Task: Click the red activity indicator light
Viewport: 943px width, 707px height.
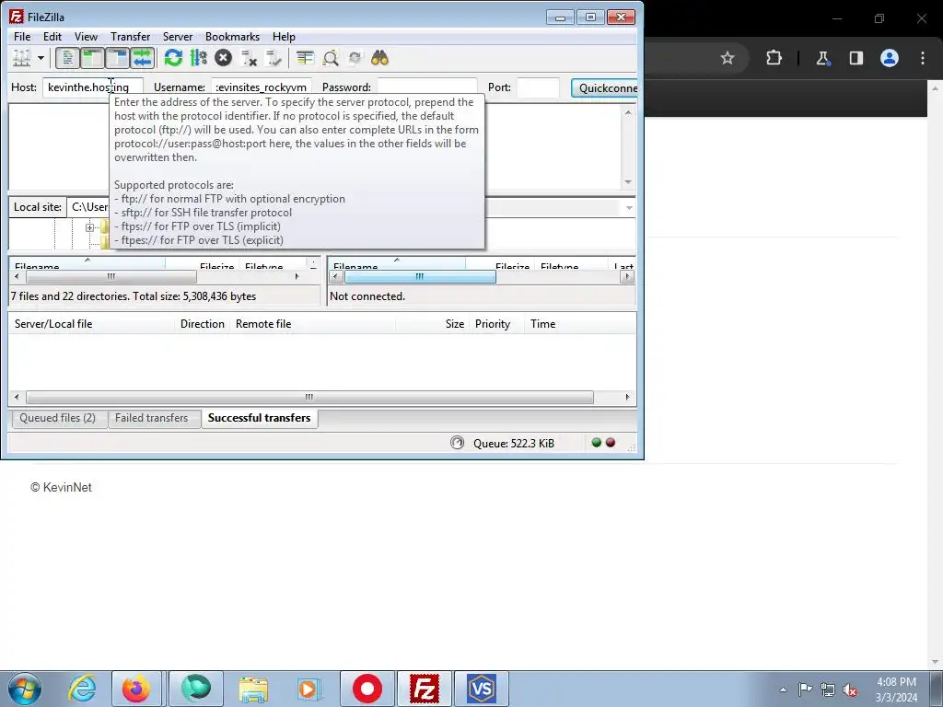Action: coord(611,443)
